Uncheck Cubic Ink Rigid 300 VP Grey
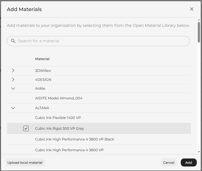 [26, 128]
